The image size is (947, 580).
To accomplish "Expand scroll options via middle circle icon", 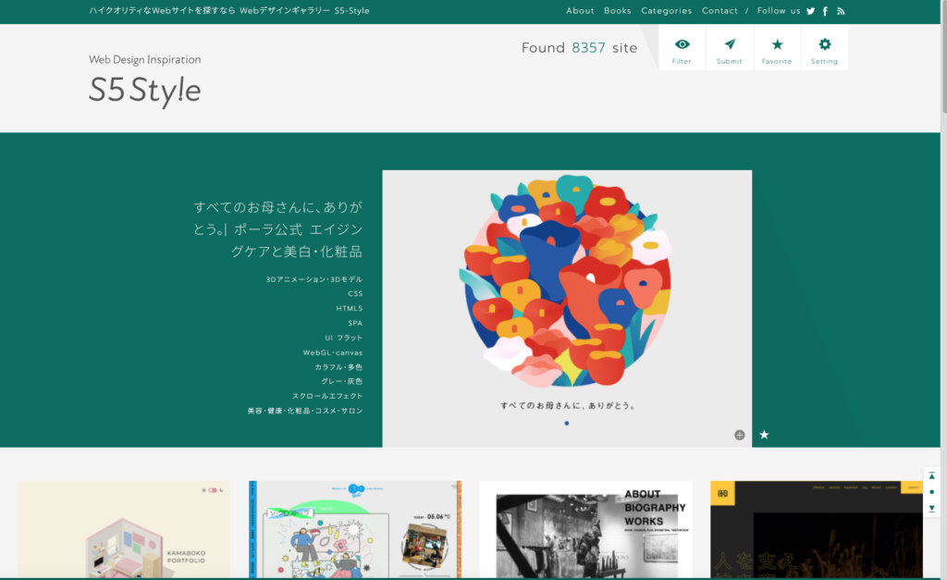I will click(932, 491).
